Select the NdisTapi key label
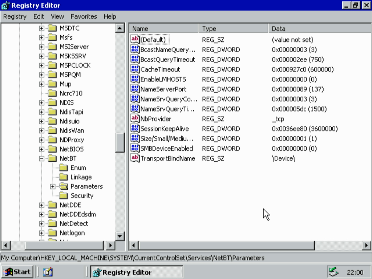 [71, 112]
